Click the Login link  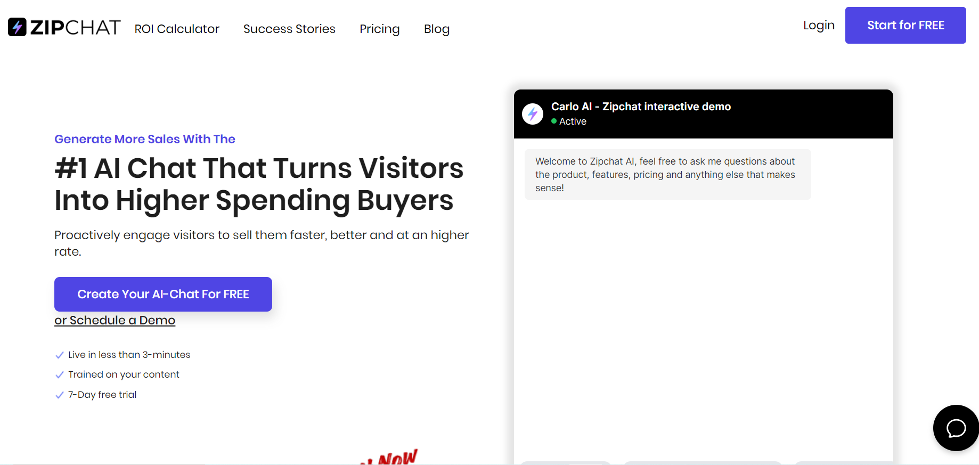click(x=819, y=26)
